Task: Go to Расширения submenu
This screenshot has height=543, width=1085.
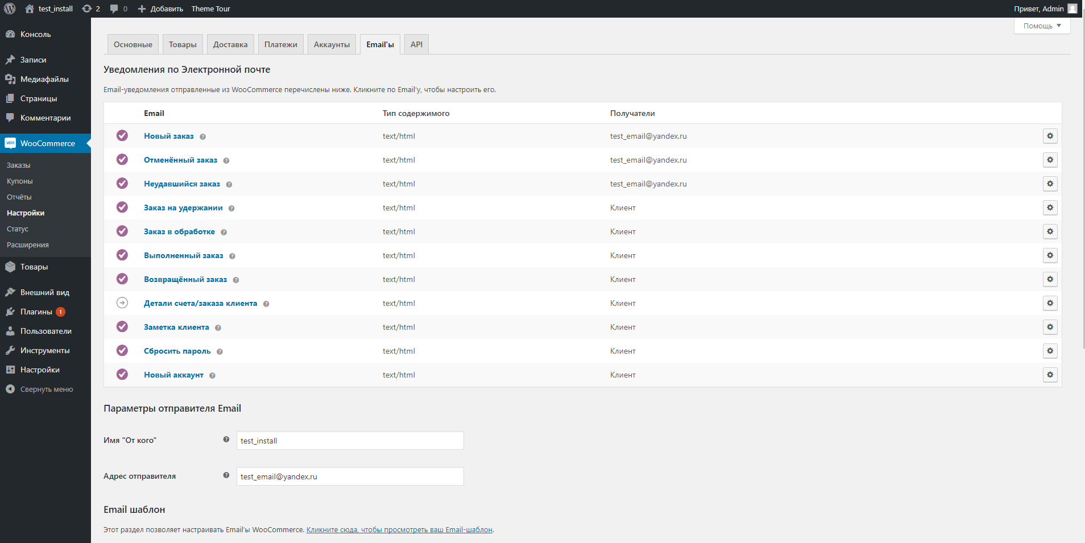Action: pos(28,244)
